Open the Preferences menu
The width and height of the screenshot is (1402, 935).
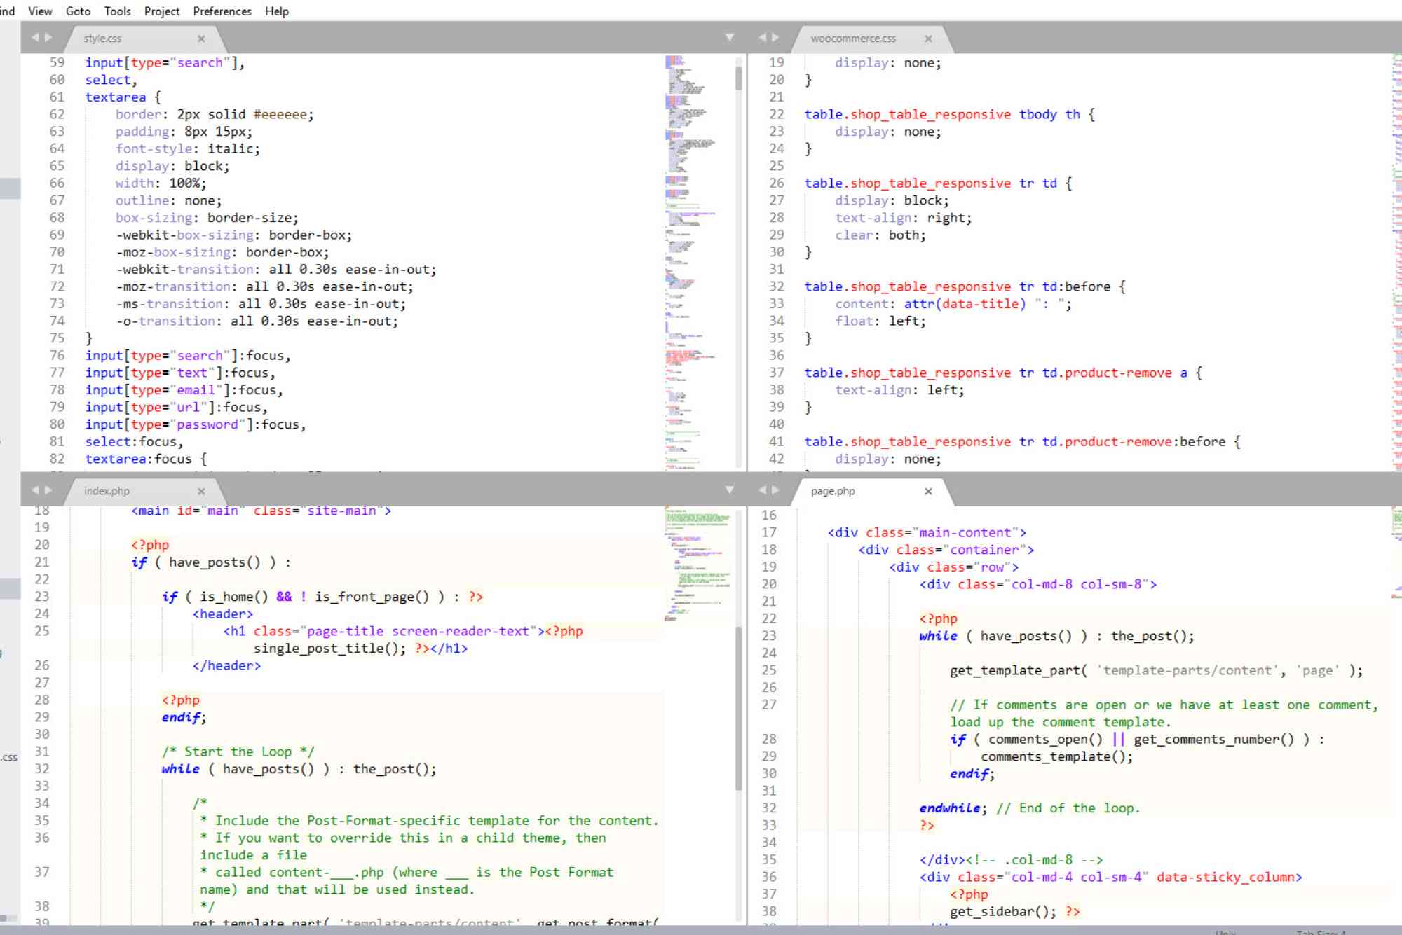222,11
